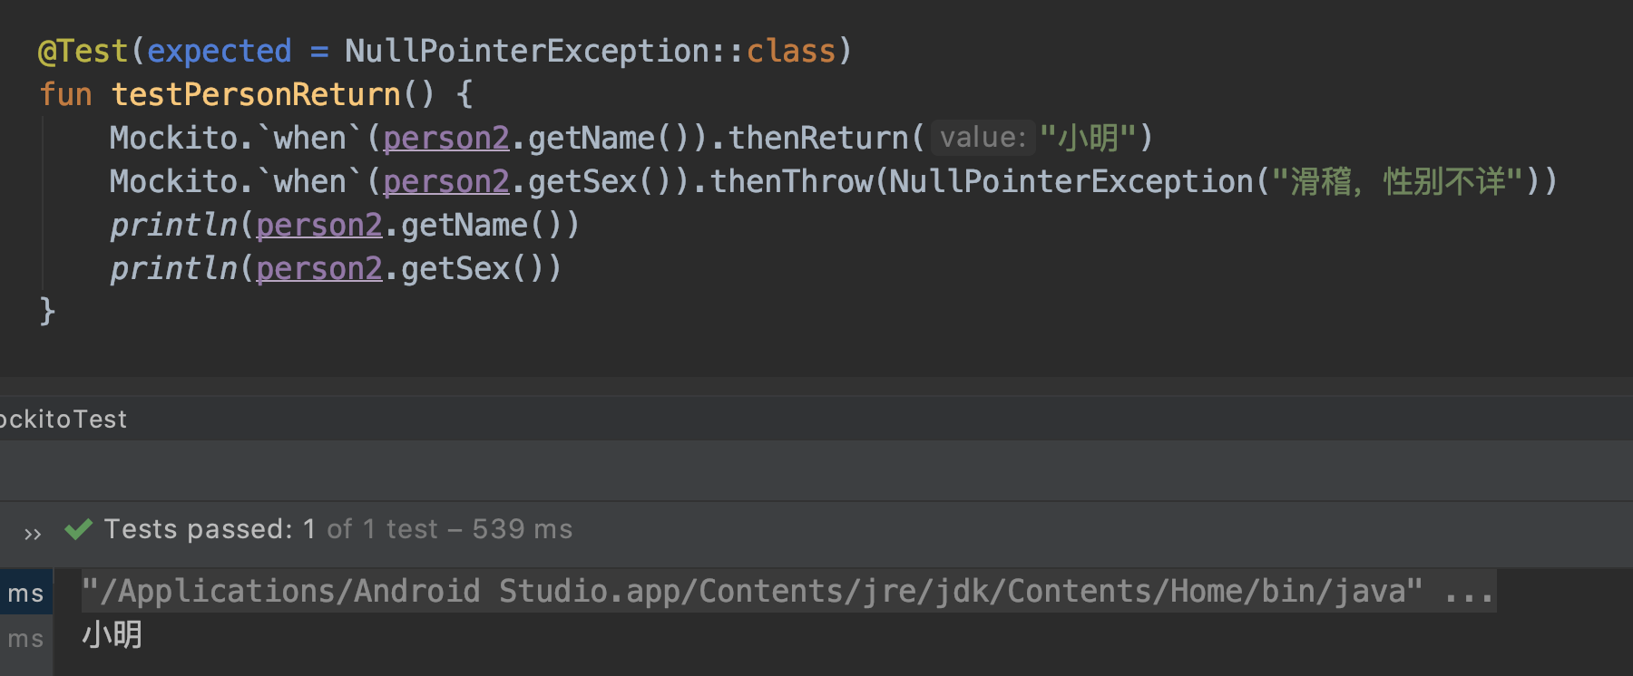Image resolution: width=1633 pixels, height=676 pixels.
Task: Click the function name testPersonReturn
Action: pos(256,95)
